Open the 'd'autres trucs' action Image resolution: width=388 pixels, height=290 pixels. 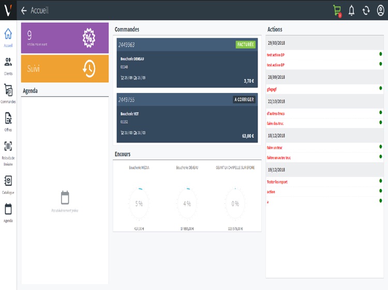(324, 114)
